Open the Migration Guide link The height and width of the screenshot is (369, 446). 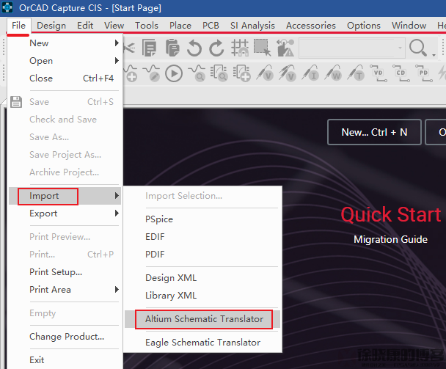point(390,239)
